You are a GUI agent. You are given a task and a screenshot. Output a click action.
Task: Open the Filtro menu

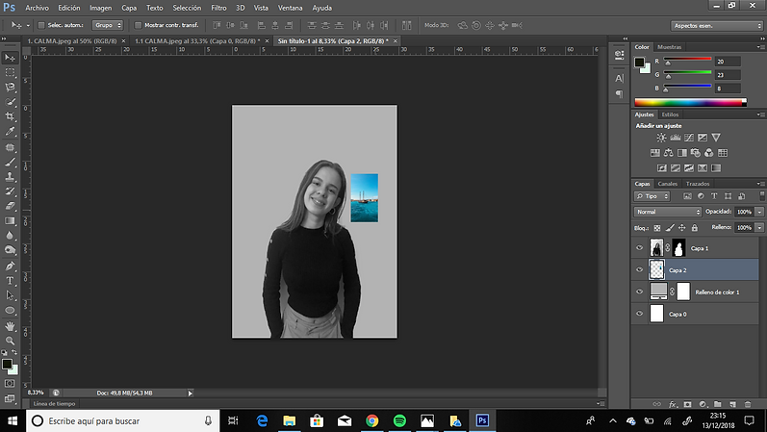[220, 7]
